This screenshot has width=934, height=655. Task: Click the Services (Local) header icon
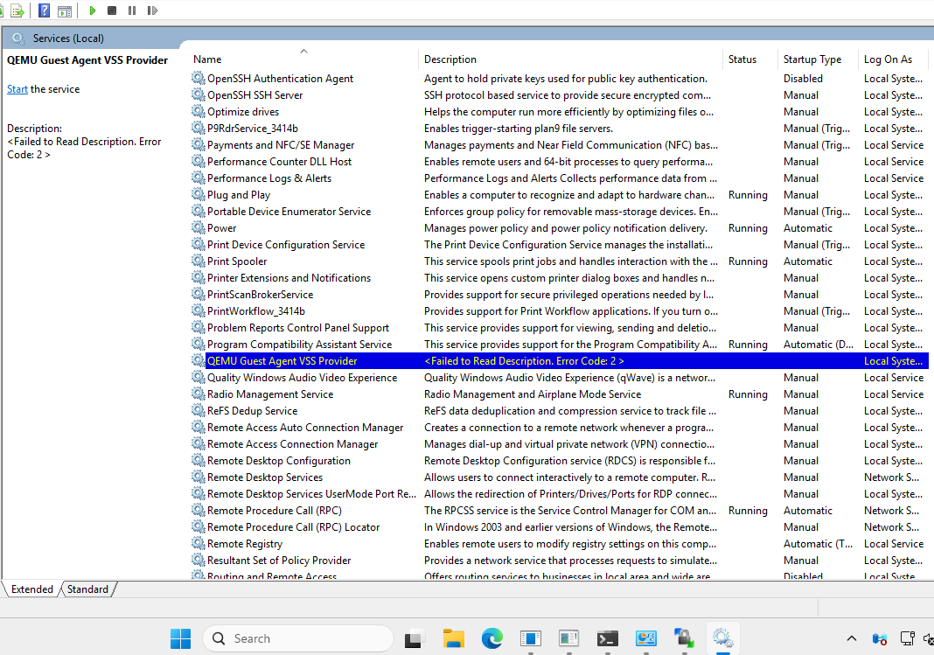(18, 38)
